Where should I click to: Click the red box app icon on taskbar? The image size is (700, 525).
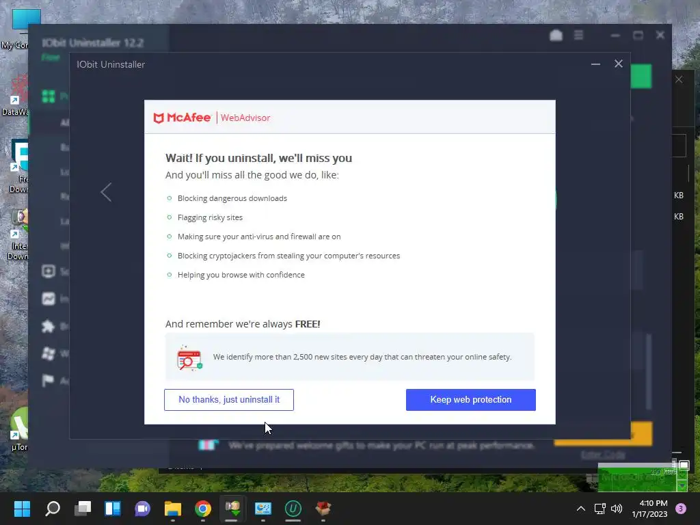(323, 509)
